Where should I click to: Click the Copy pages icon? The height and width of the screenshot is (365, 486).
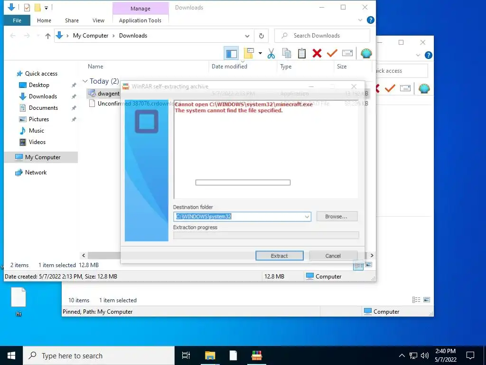pos(287,53)
